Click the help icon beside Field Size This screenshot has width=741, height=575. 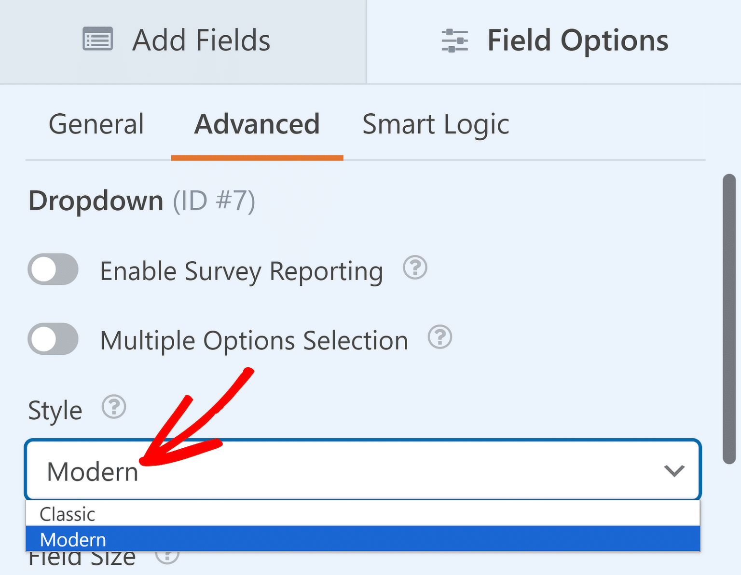click(x=167, y=557)
